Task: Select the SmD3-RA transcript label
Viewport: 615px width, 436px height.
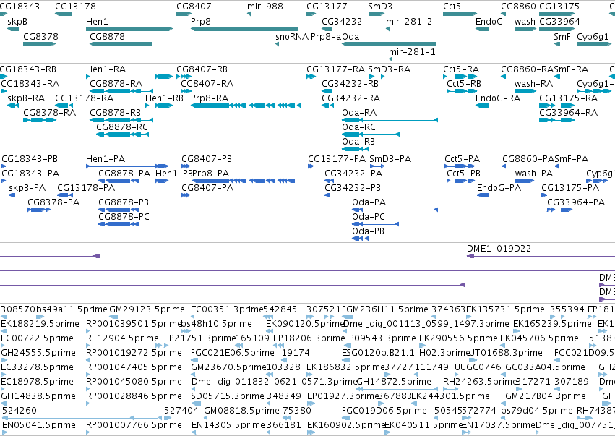Action: (389, 69)
